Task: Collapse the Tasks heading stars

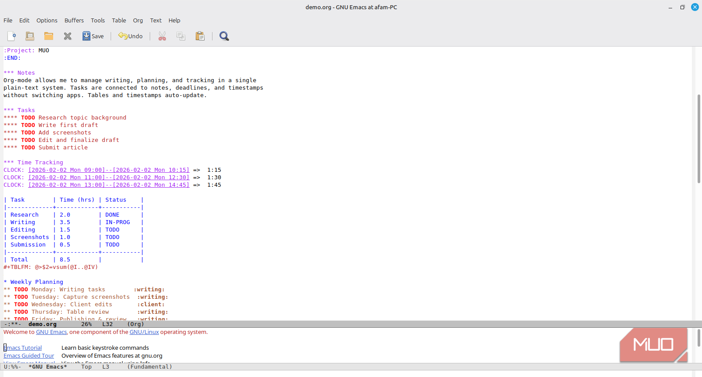Action: pyautogui.click(x=9, y=110)
